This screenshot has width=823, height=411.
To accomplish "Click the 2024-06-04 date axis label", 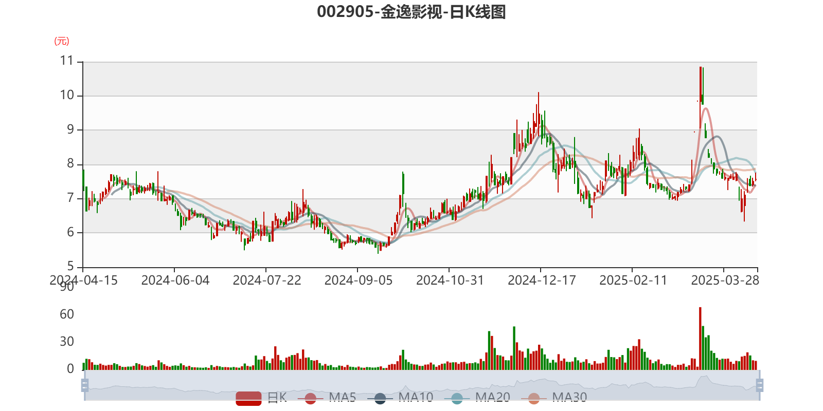I will click(x=175, y=281).
